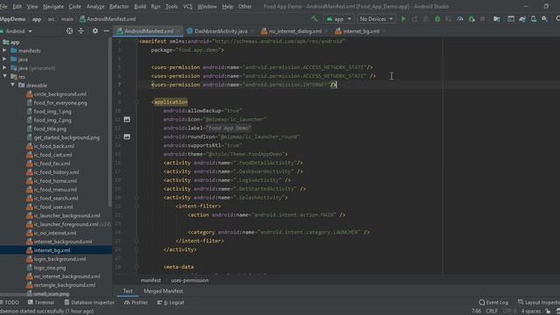Open Project Structure folder icon in toolbar
Viewport: 560px width, 315px height.
click(x=496, y=19)
